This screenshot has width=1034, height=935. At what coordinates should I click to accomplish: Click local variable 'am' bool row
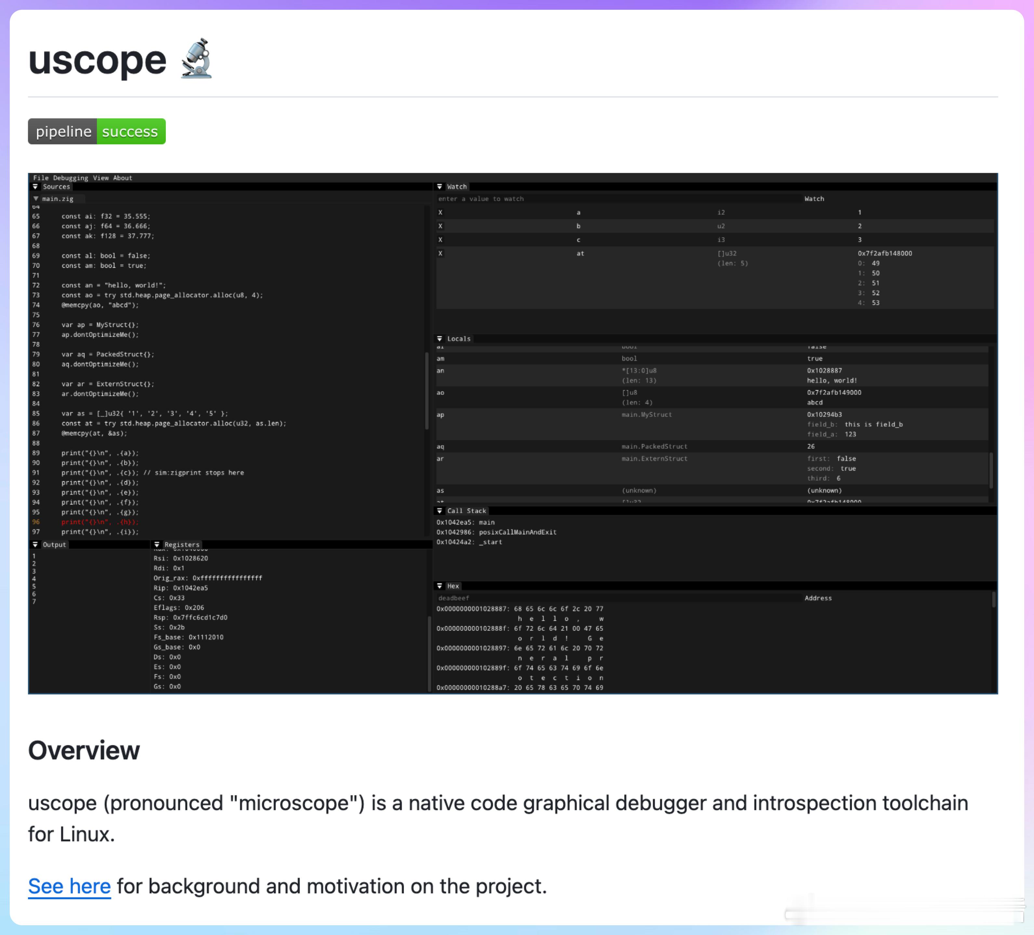(712, 359)
